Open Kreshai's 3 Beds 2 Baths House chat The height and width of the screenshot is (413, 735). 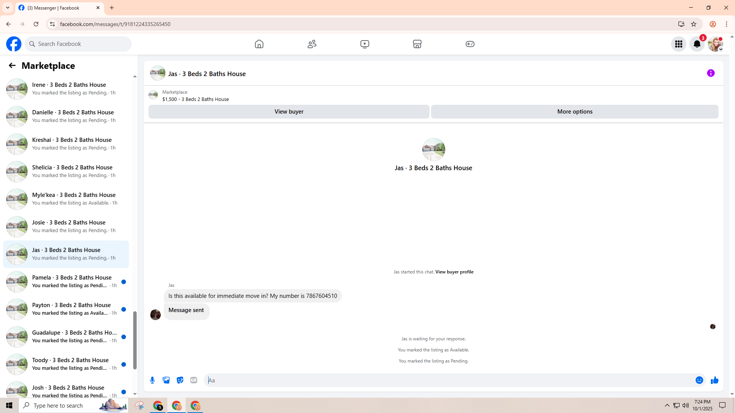pyautogui.click(x=66, y=144)
